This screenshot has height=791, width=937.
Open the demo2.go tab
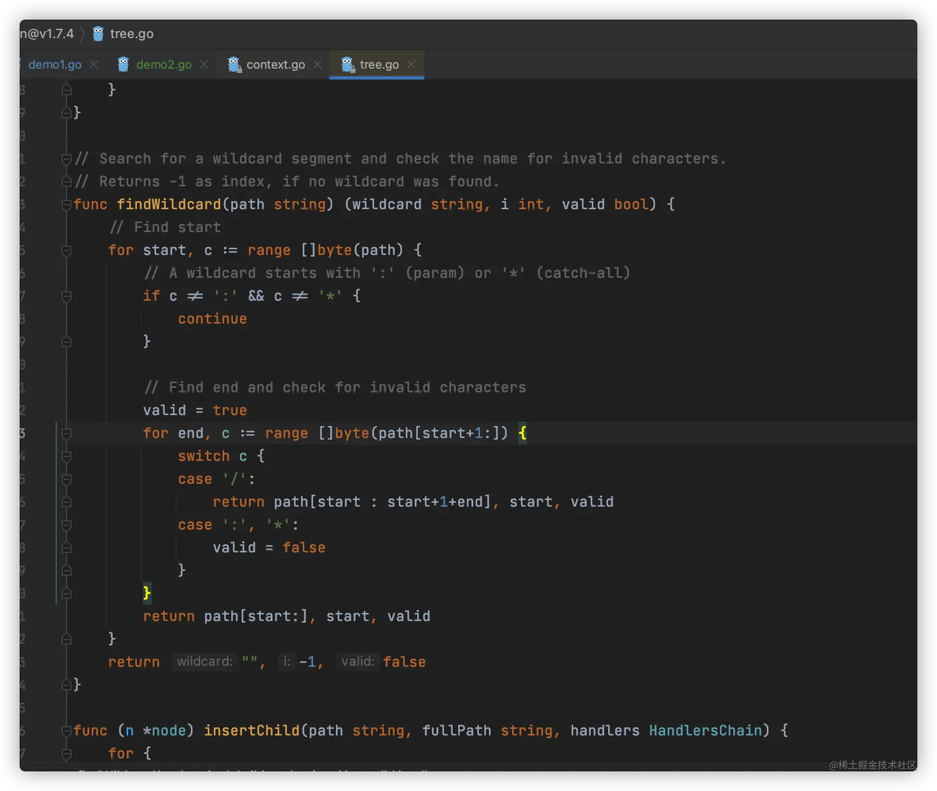164,64
